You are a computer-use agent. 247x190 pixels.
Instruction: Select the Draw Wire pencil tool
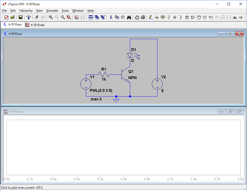[151, 17]
